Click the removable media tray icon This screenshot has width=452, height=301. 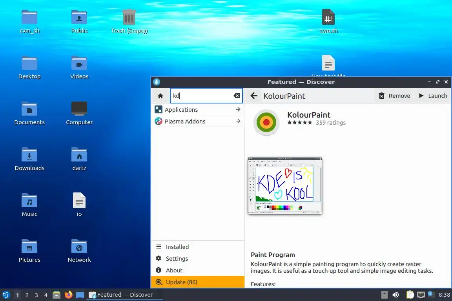(384, 295)
